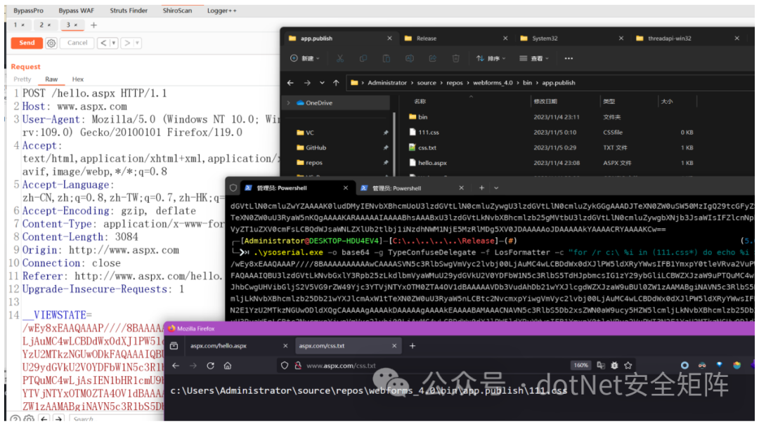759x424 pixels.
Task: Open a new Firefox tab
Action: (413, 345)
